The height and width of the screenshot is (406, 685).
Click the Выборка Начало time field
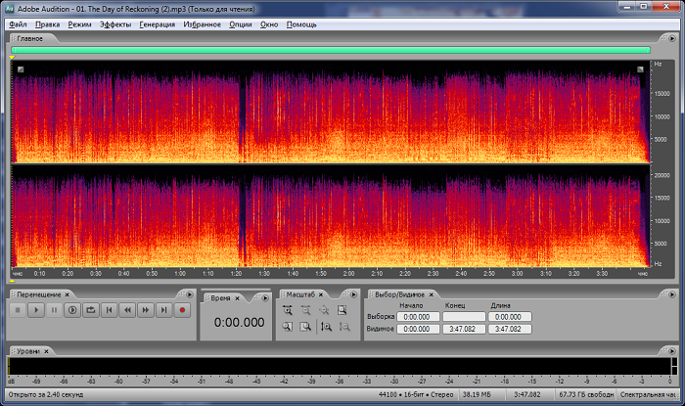click(x=417, y=317)
